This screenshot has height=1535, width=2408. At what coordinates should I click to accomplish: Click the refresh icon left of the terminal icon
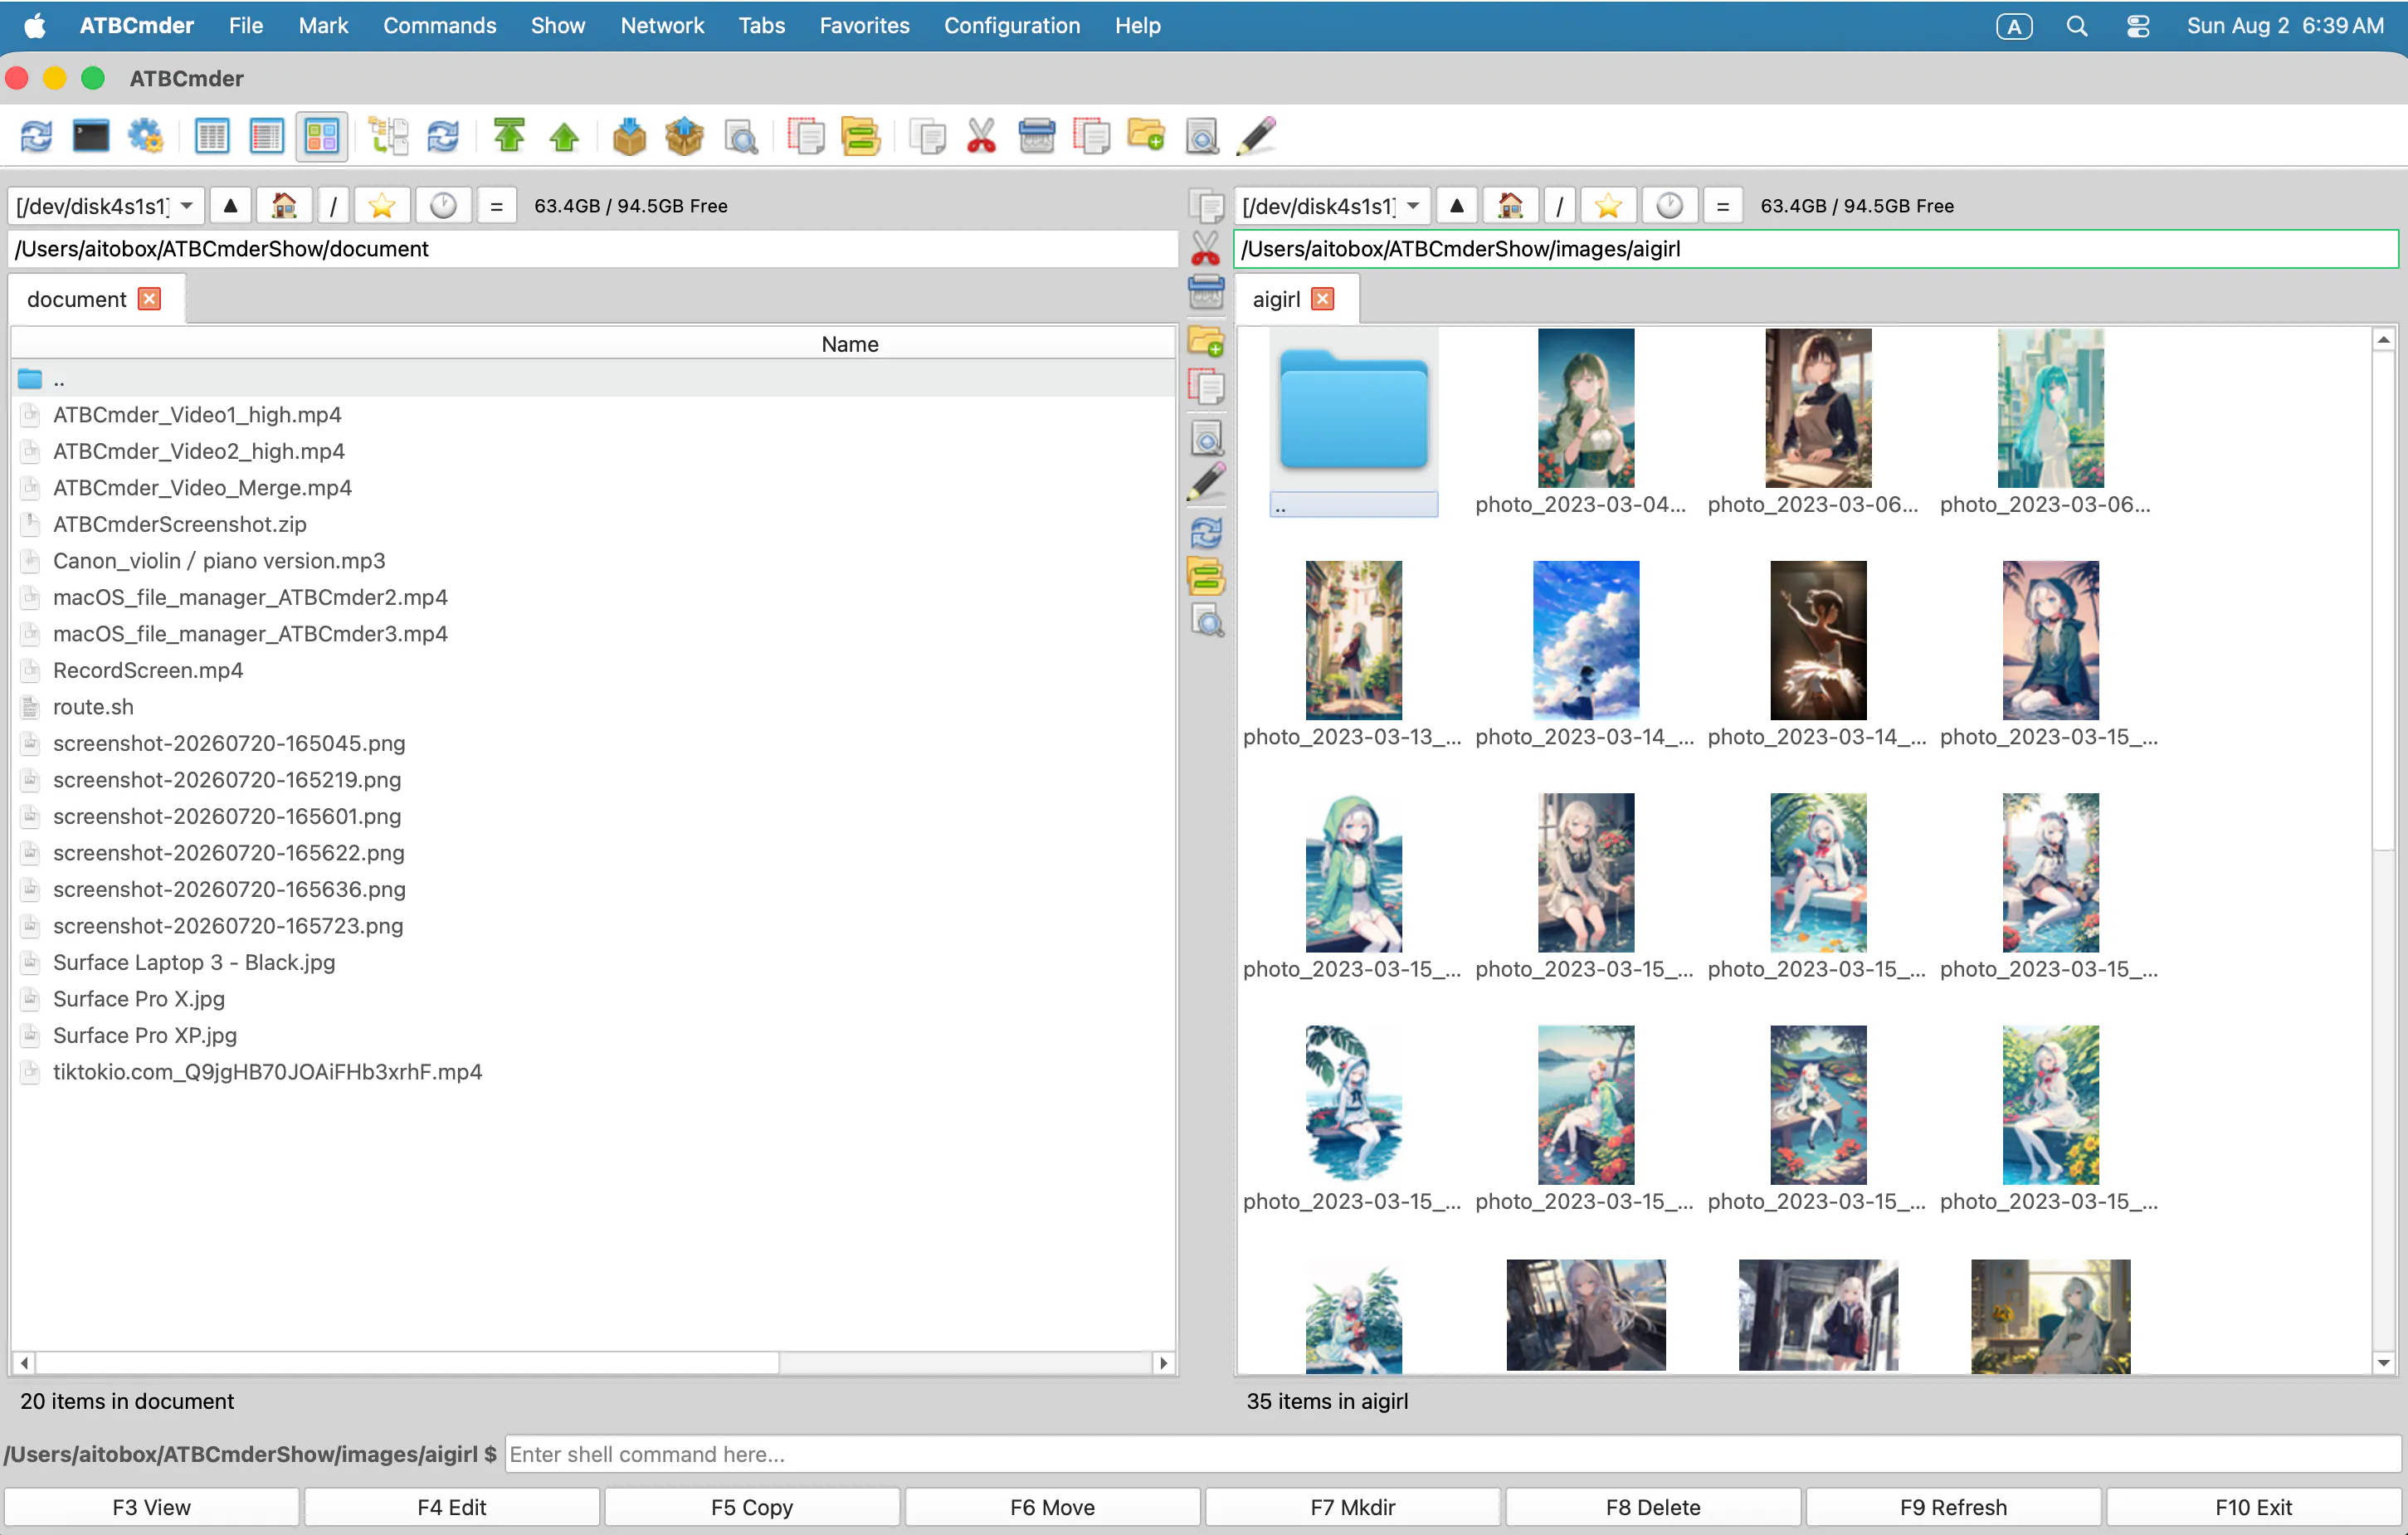(x=36, y=136)
